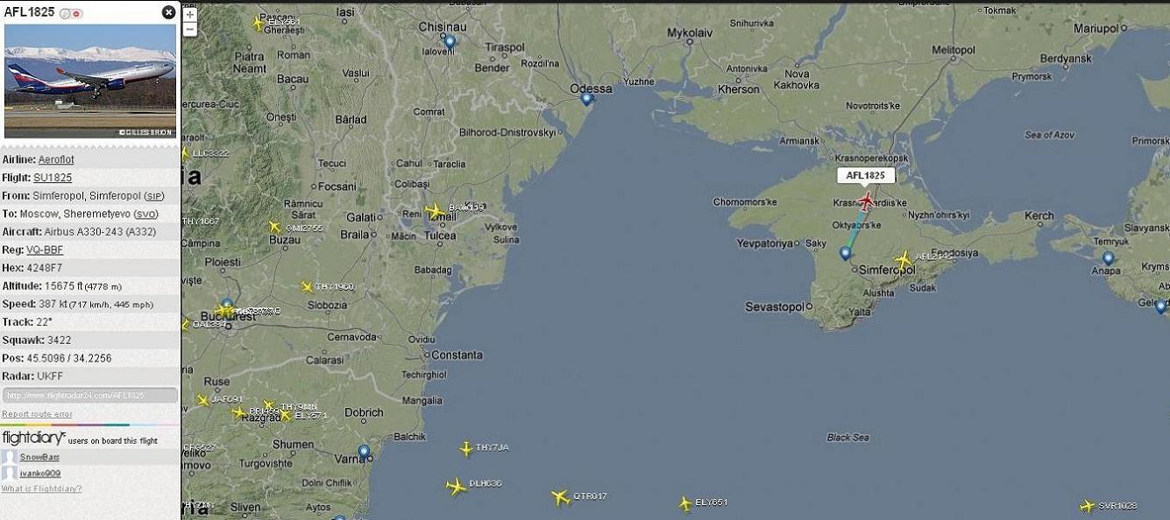
Task: Click the blue airport pin at Odessa
Action: [586, 99]
